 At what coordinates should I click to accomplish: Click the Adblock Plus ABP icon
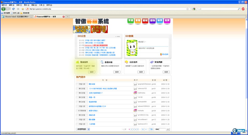[x=243, y=9]
